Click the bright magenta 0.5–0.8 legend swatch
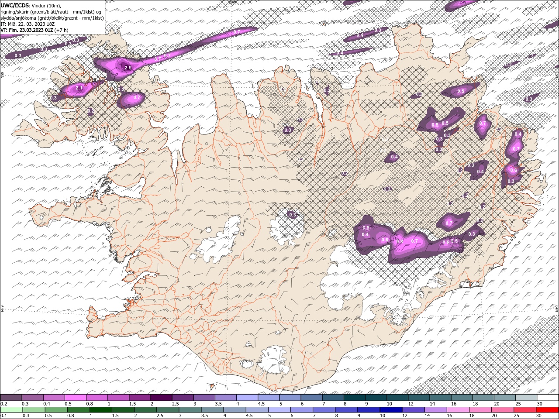Screen dimensions: 559x419 click(x=75, y=398)
